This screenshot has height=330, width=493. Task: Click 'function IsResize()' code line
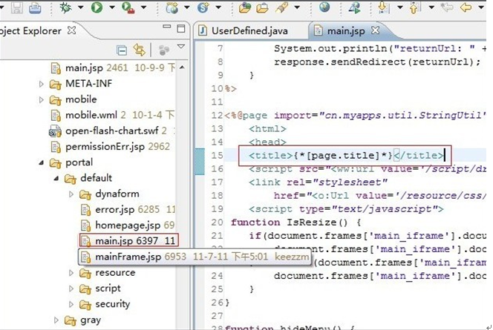click(296, 222)
